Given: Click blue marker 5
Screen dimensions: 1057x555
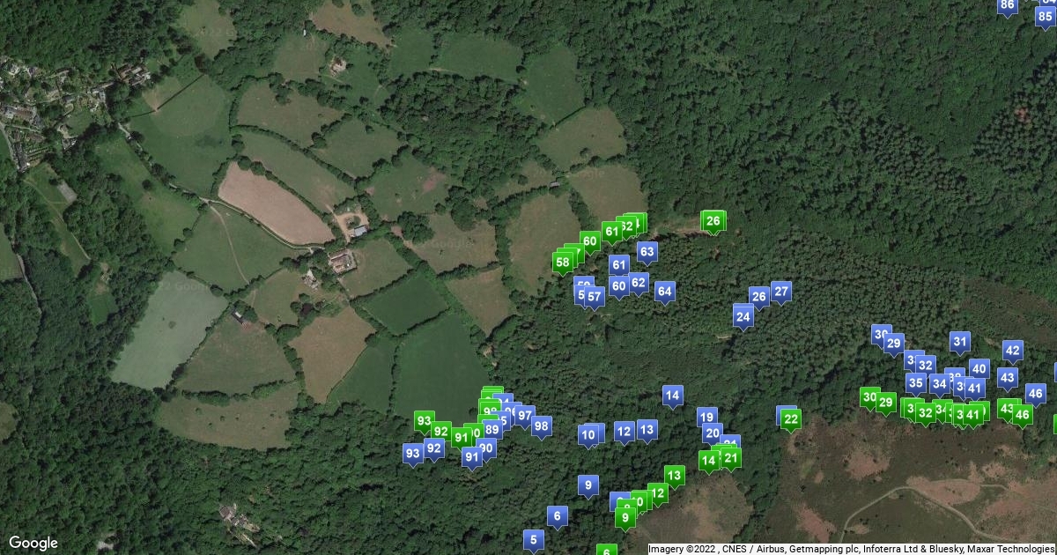Looking at the screenshot, I should [x=532, y=540].
